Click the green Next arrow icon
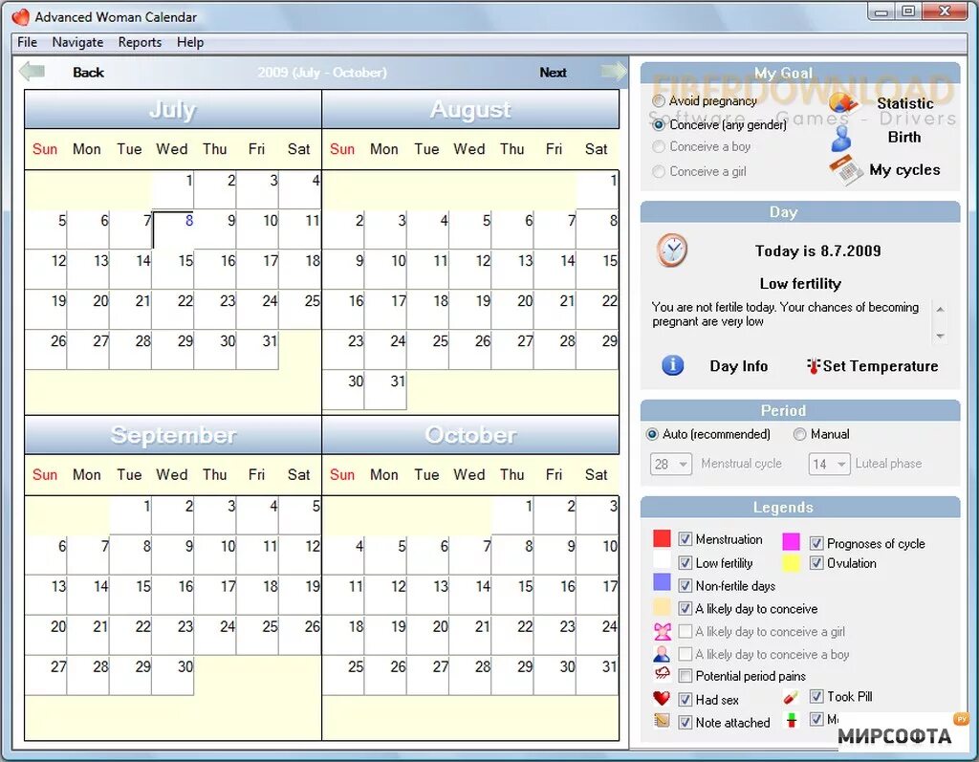 [614, 71]
